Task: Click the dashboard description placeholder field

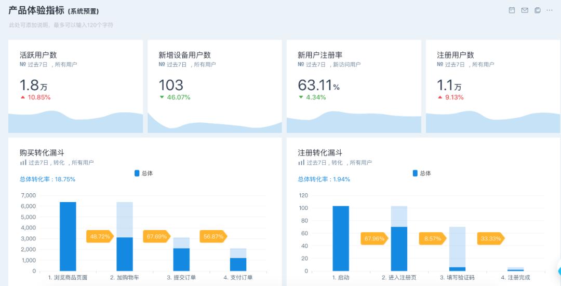Action: [x=61, y=25]
